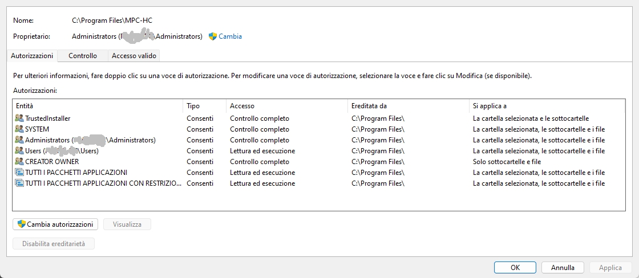Click the Disabilita ereditarietà button

click(54, 244)
